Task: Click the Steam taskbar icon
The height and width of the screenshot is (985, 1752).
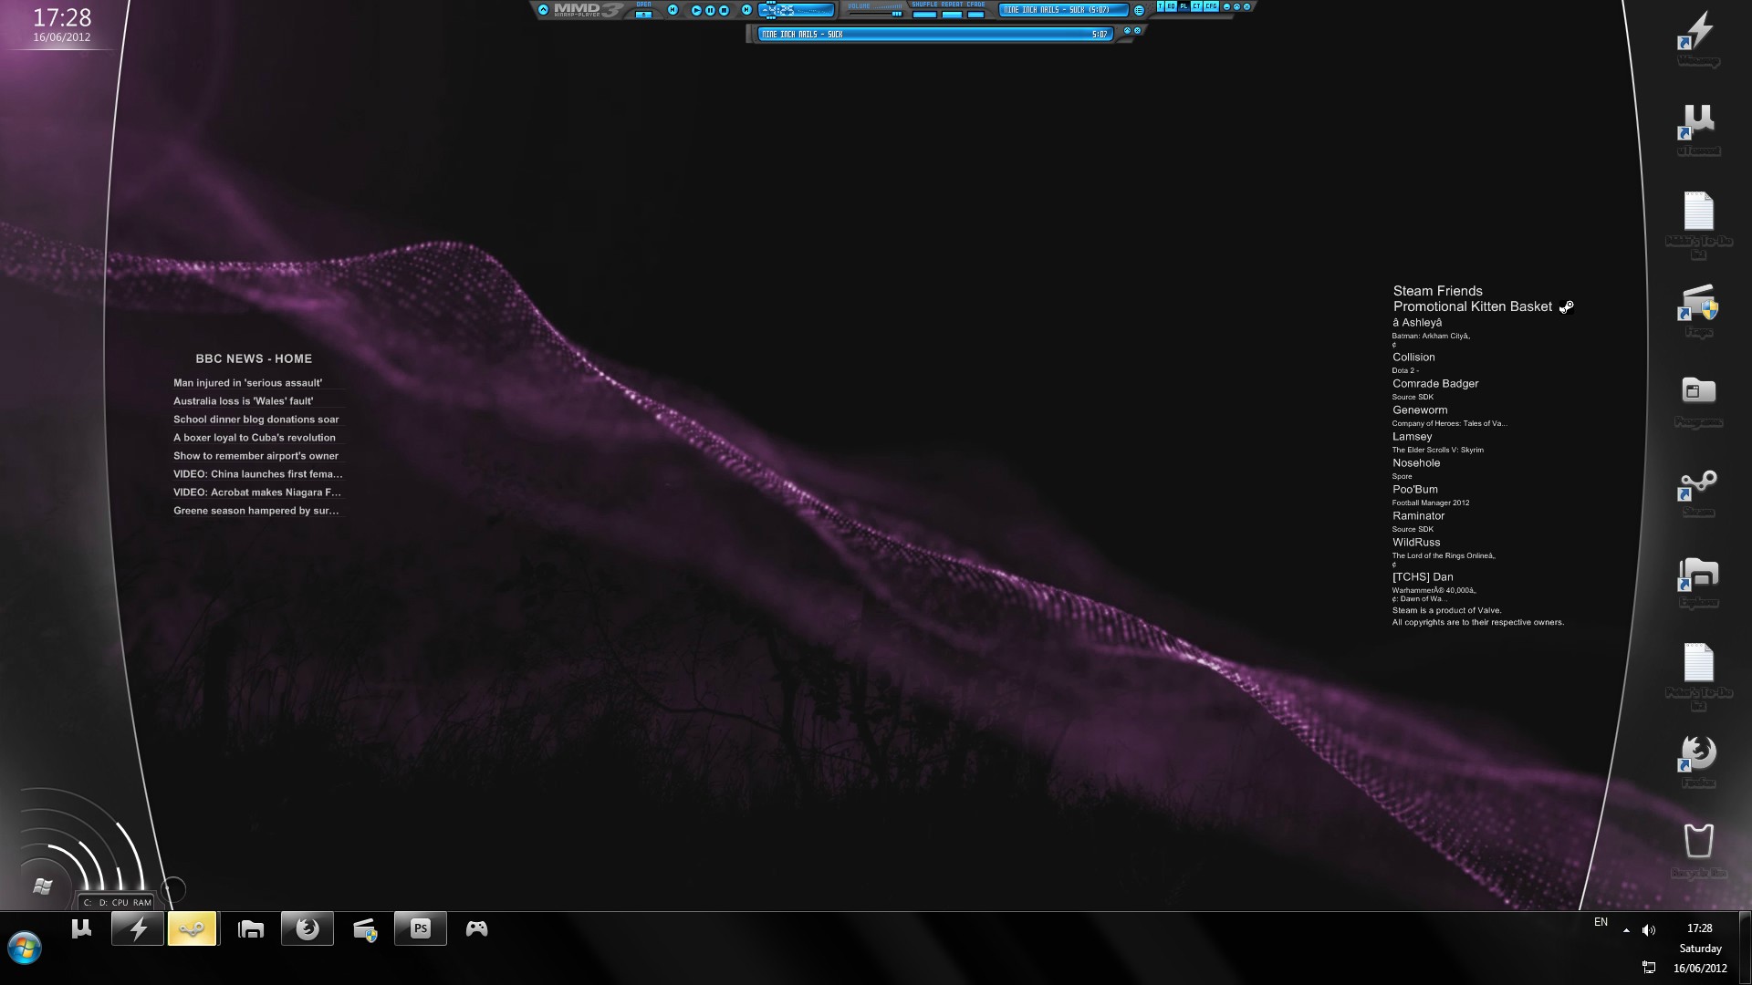Action: click(193, 928)
